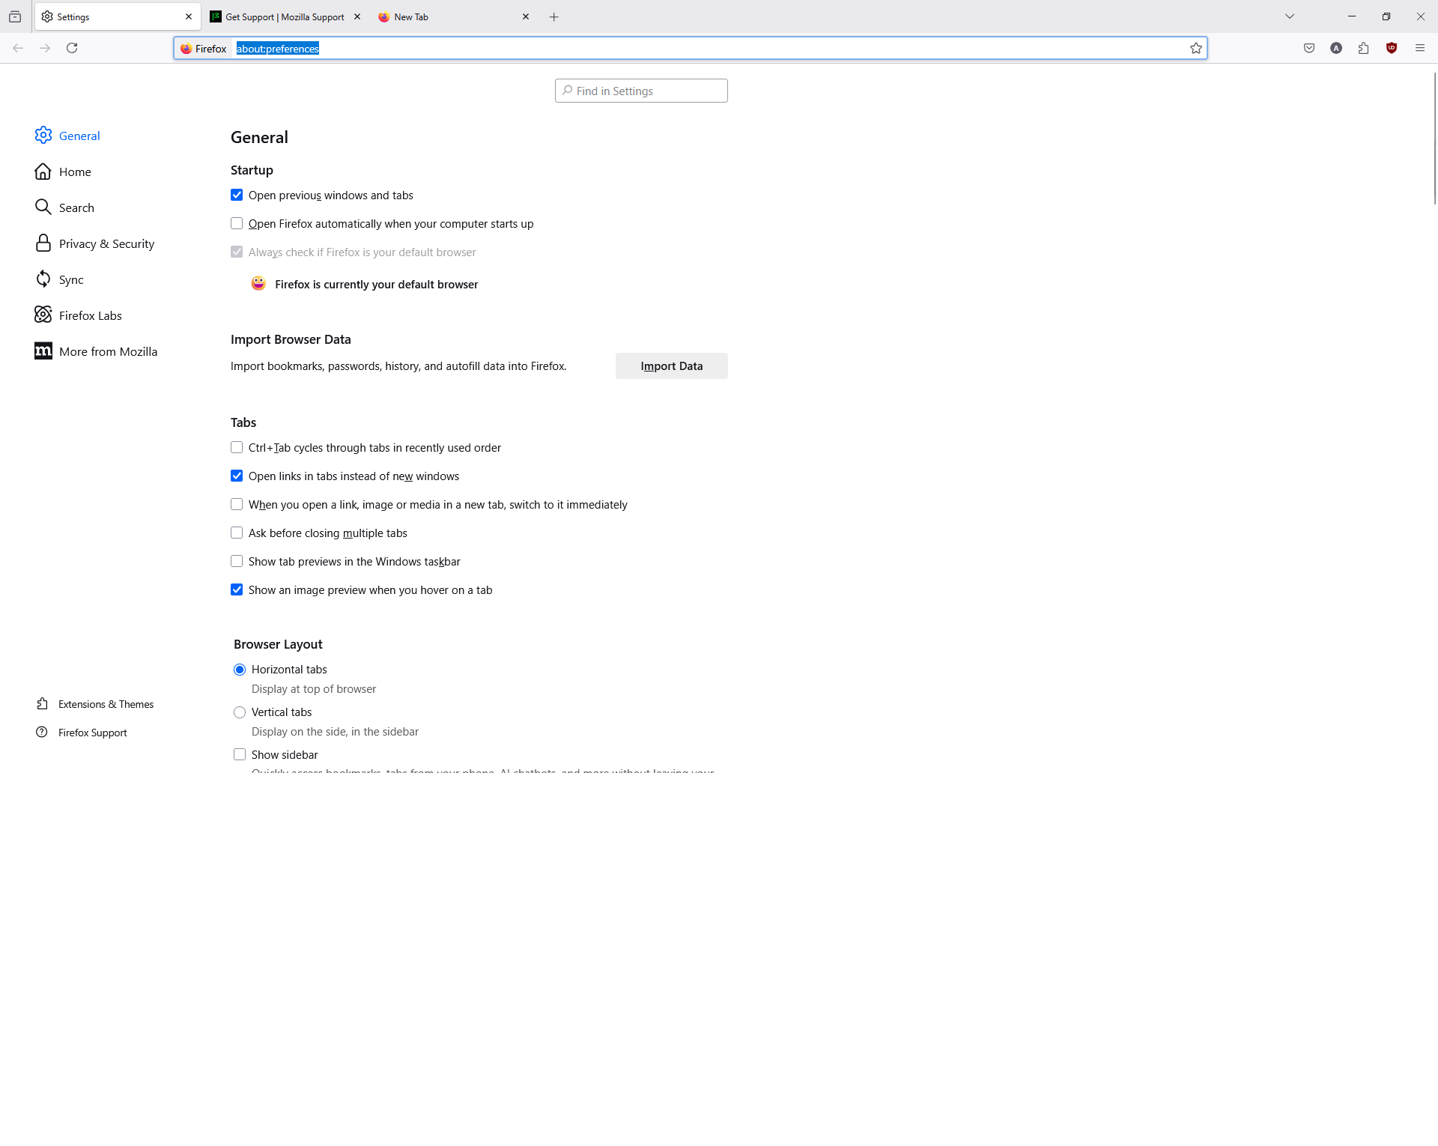The image size is (1438, 1146).
Task: Click the vertical page scrollbar thumb
Action: click(x=1434, y=139)
